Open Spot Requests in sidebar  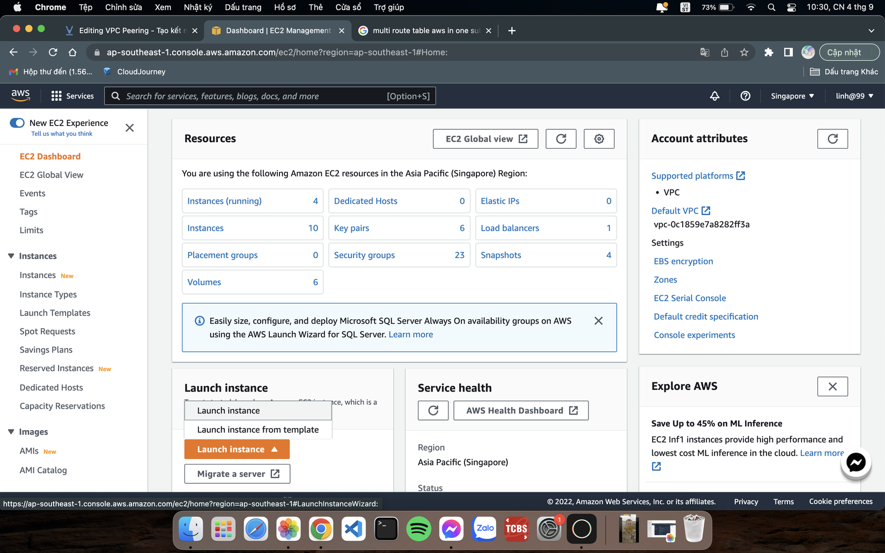coord(47,331)
